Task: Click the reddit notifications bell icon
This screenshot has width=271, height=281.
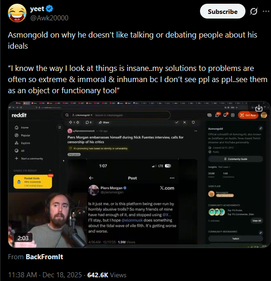Action: coord(225,115)
